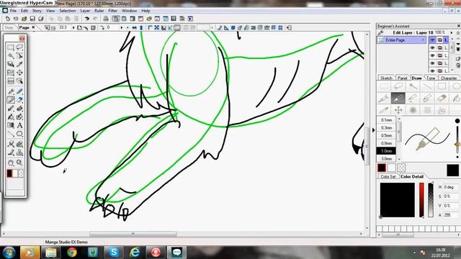The width and height of the screenshot is (461, 259).
Task: Click the Save floppy icon in toolbar
Action: [32, 19]
